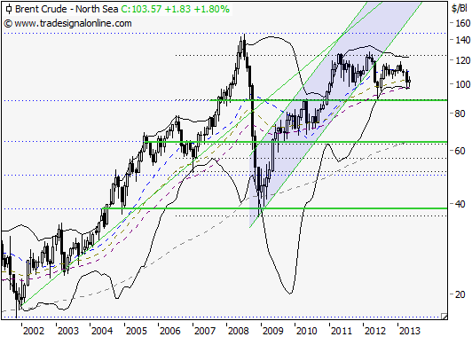Click the $/Bl unit label

point(460,9)
